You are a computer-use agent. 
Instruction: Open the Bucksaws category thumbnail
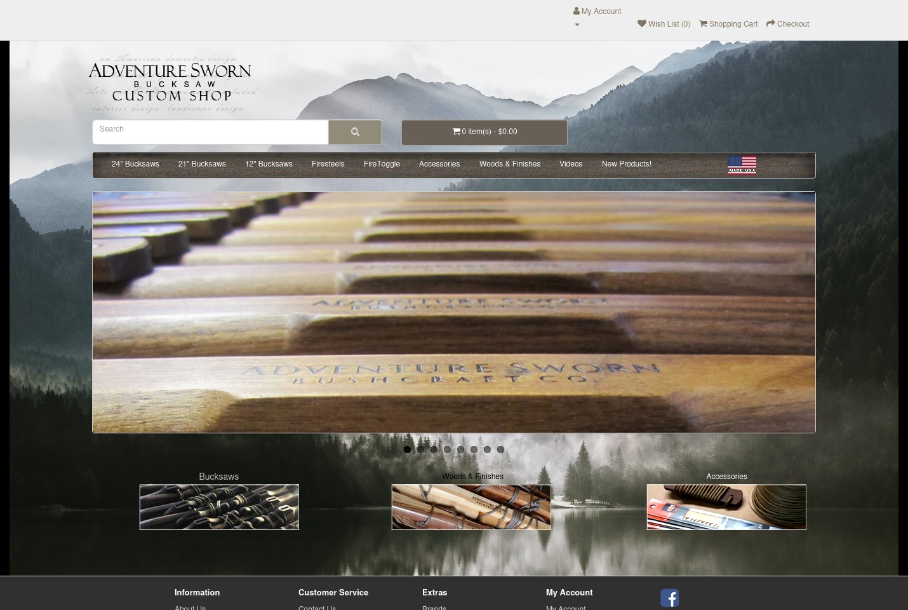[x=219, y=507]
